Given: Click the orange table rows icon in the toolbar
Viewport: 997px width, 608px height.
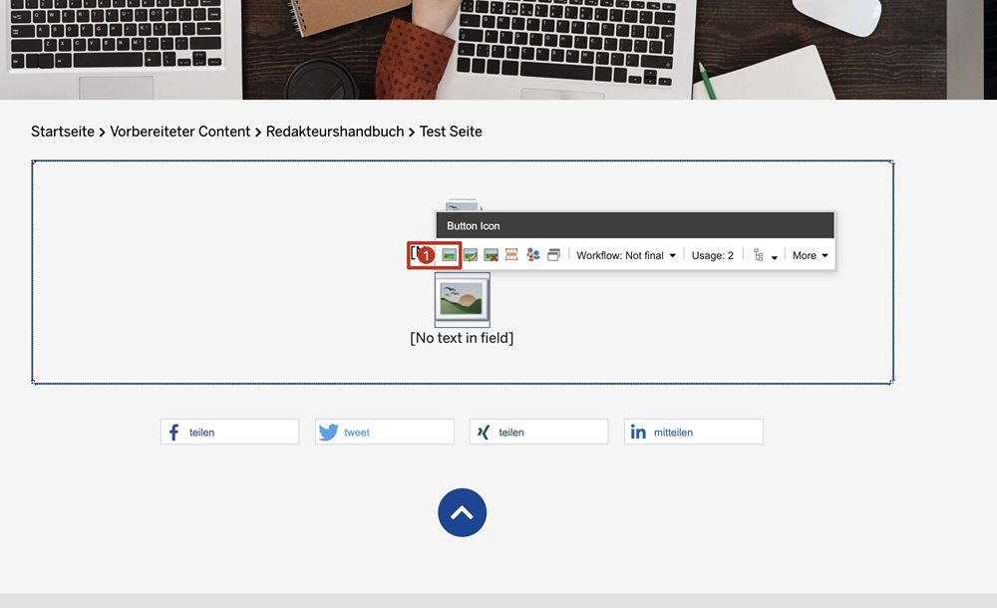Looking at the screenshot, I should tap(511, 256).
